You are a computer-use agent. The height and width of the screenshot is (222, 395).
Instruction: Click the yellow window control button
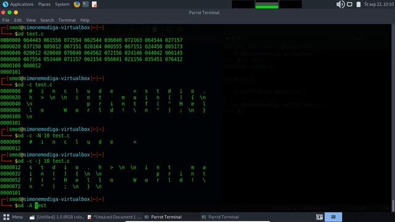pos(16,12)
